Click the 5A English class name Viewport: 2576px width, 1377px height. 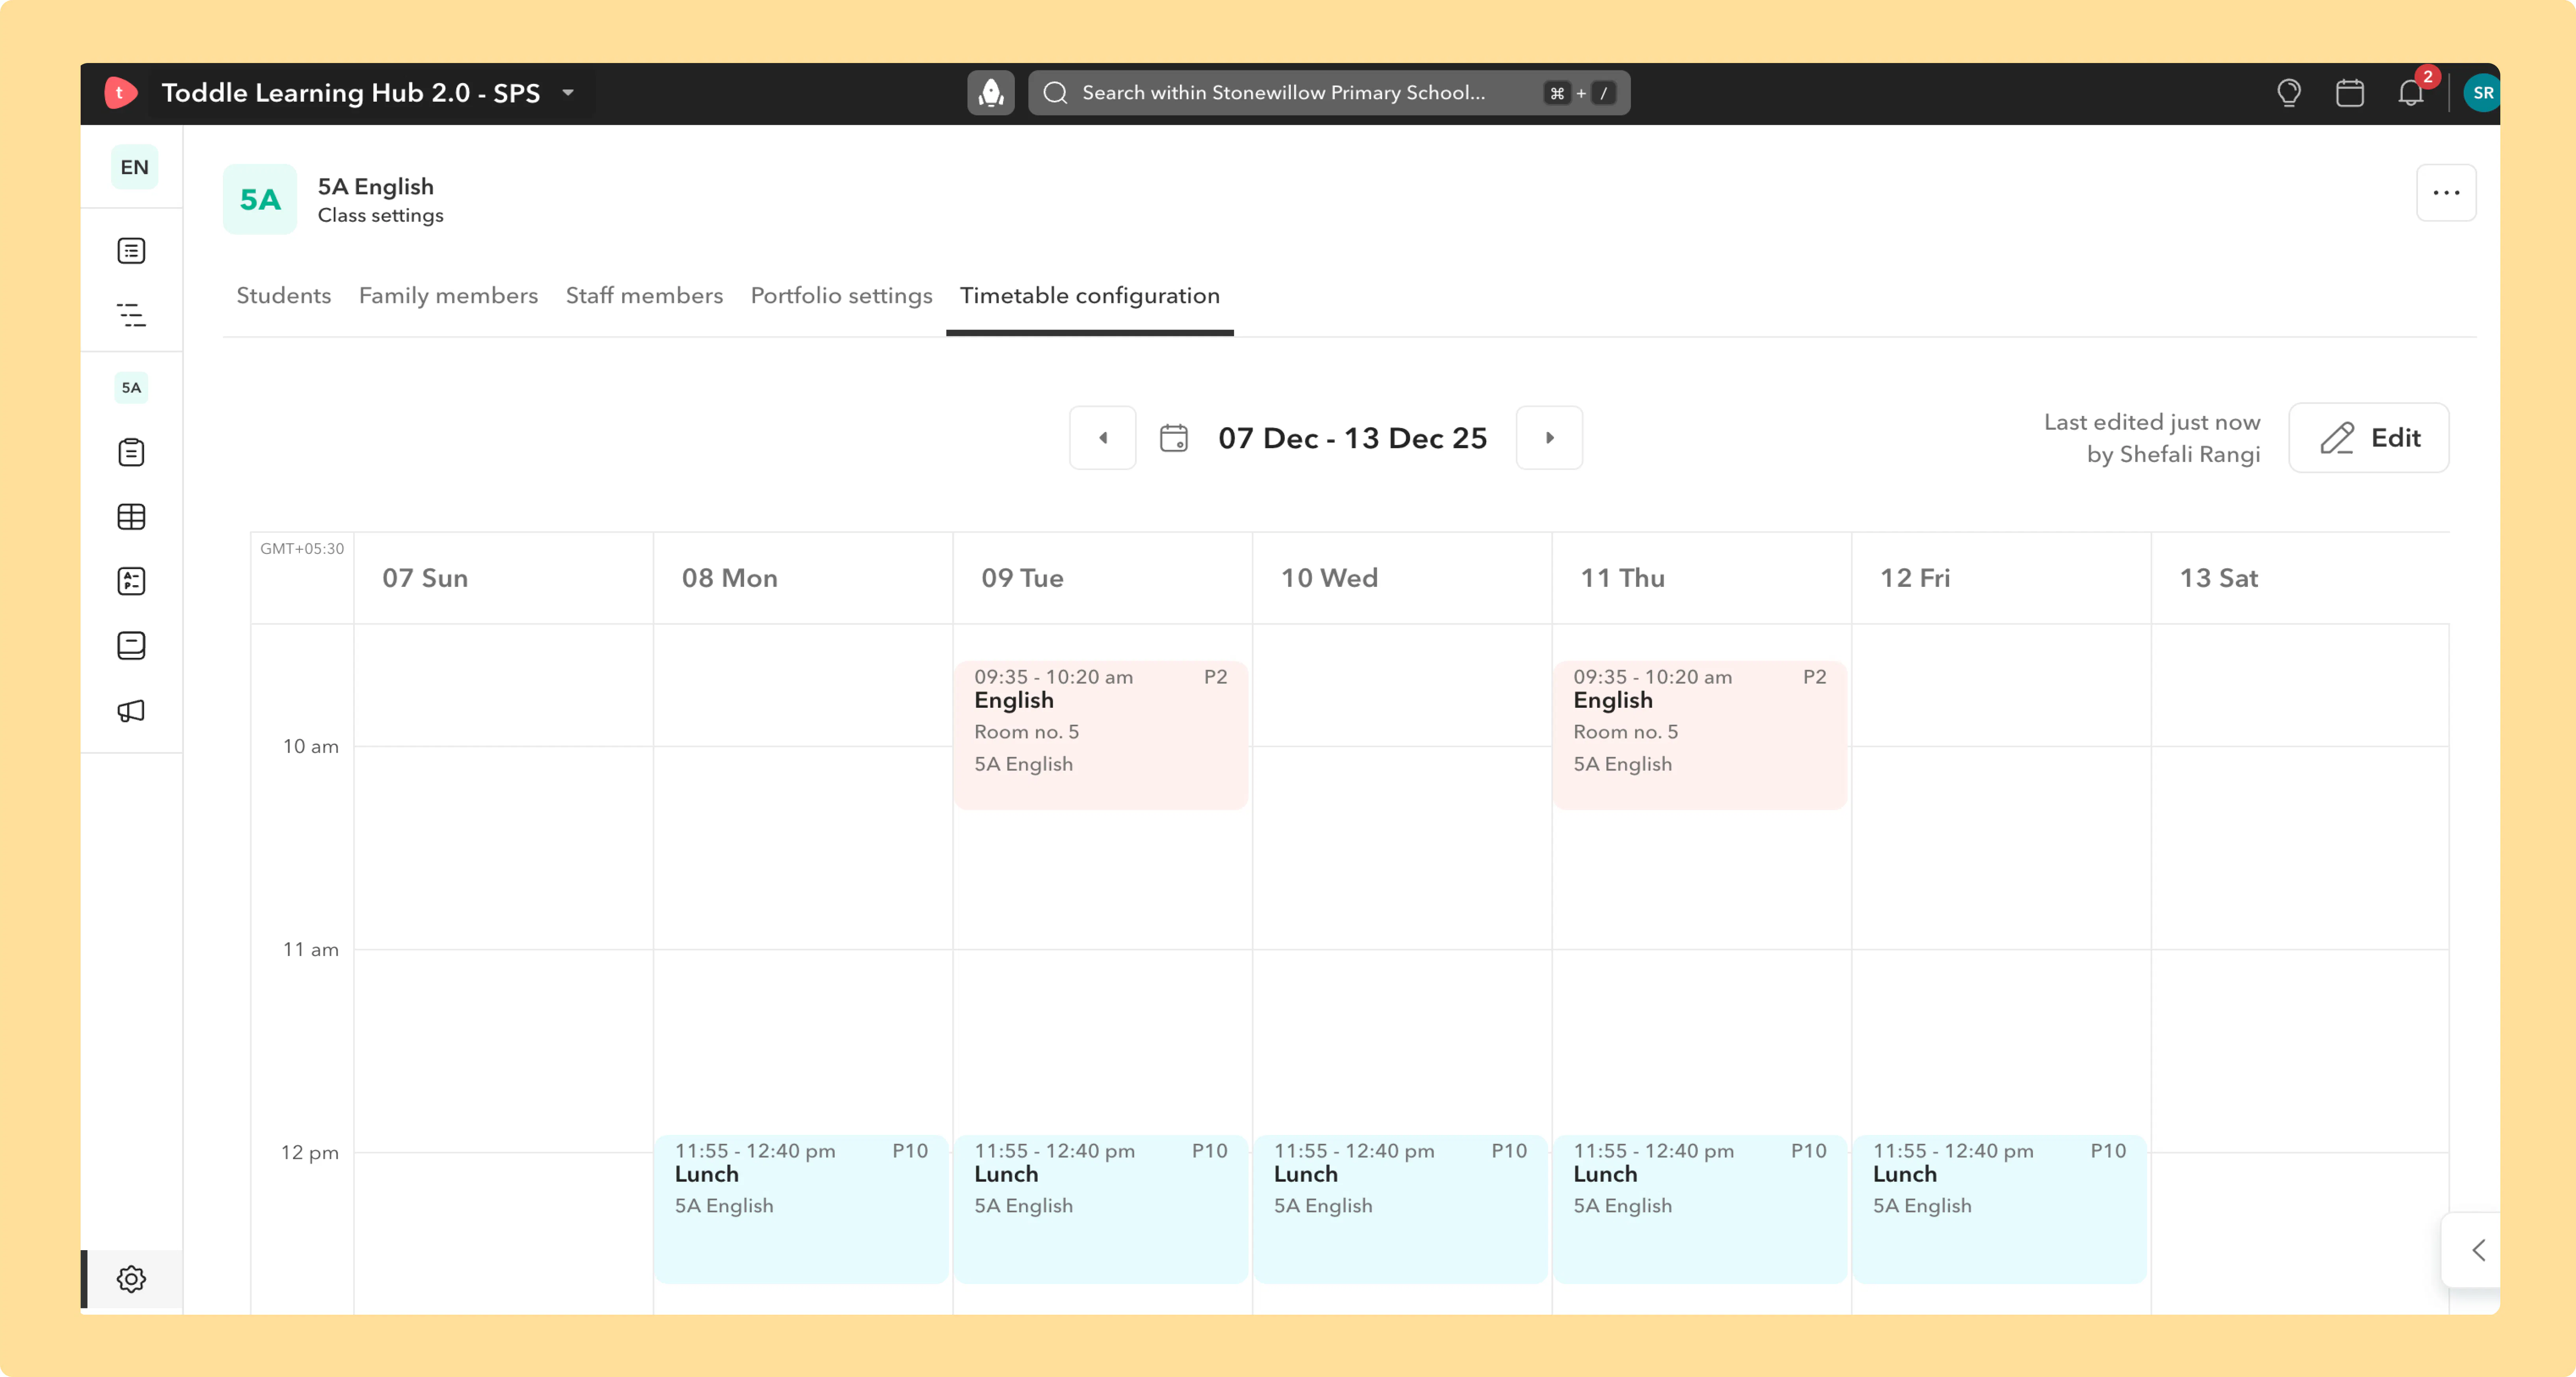[376, 187]
